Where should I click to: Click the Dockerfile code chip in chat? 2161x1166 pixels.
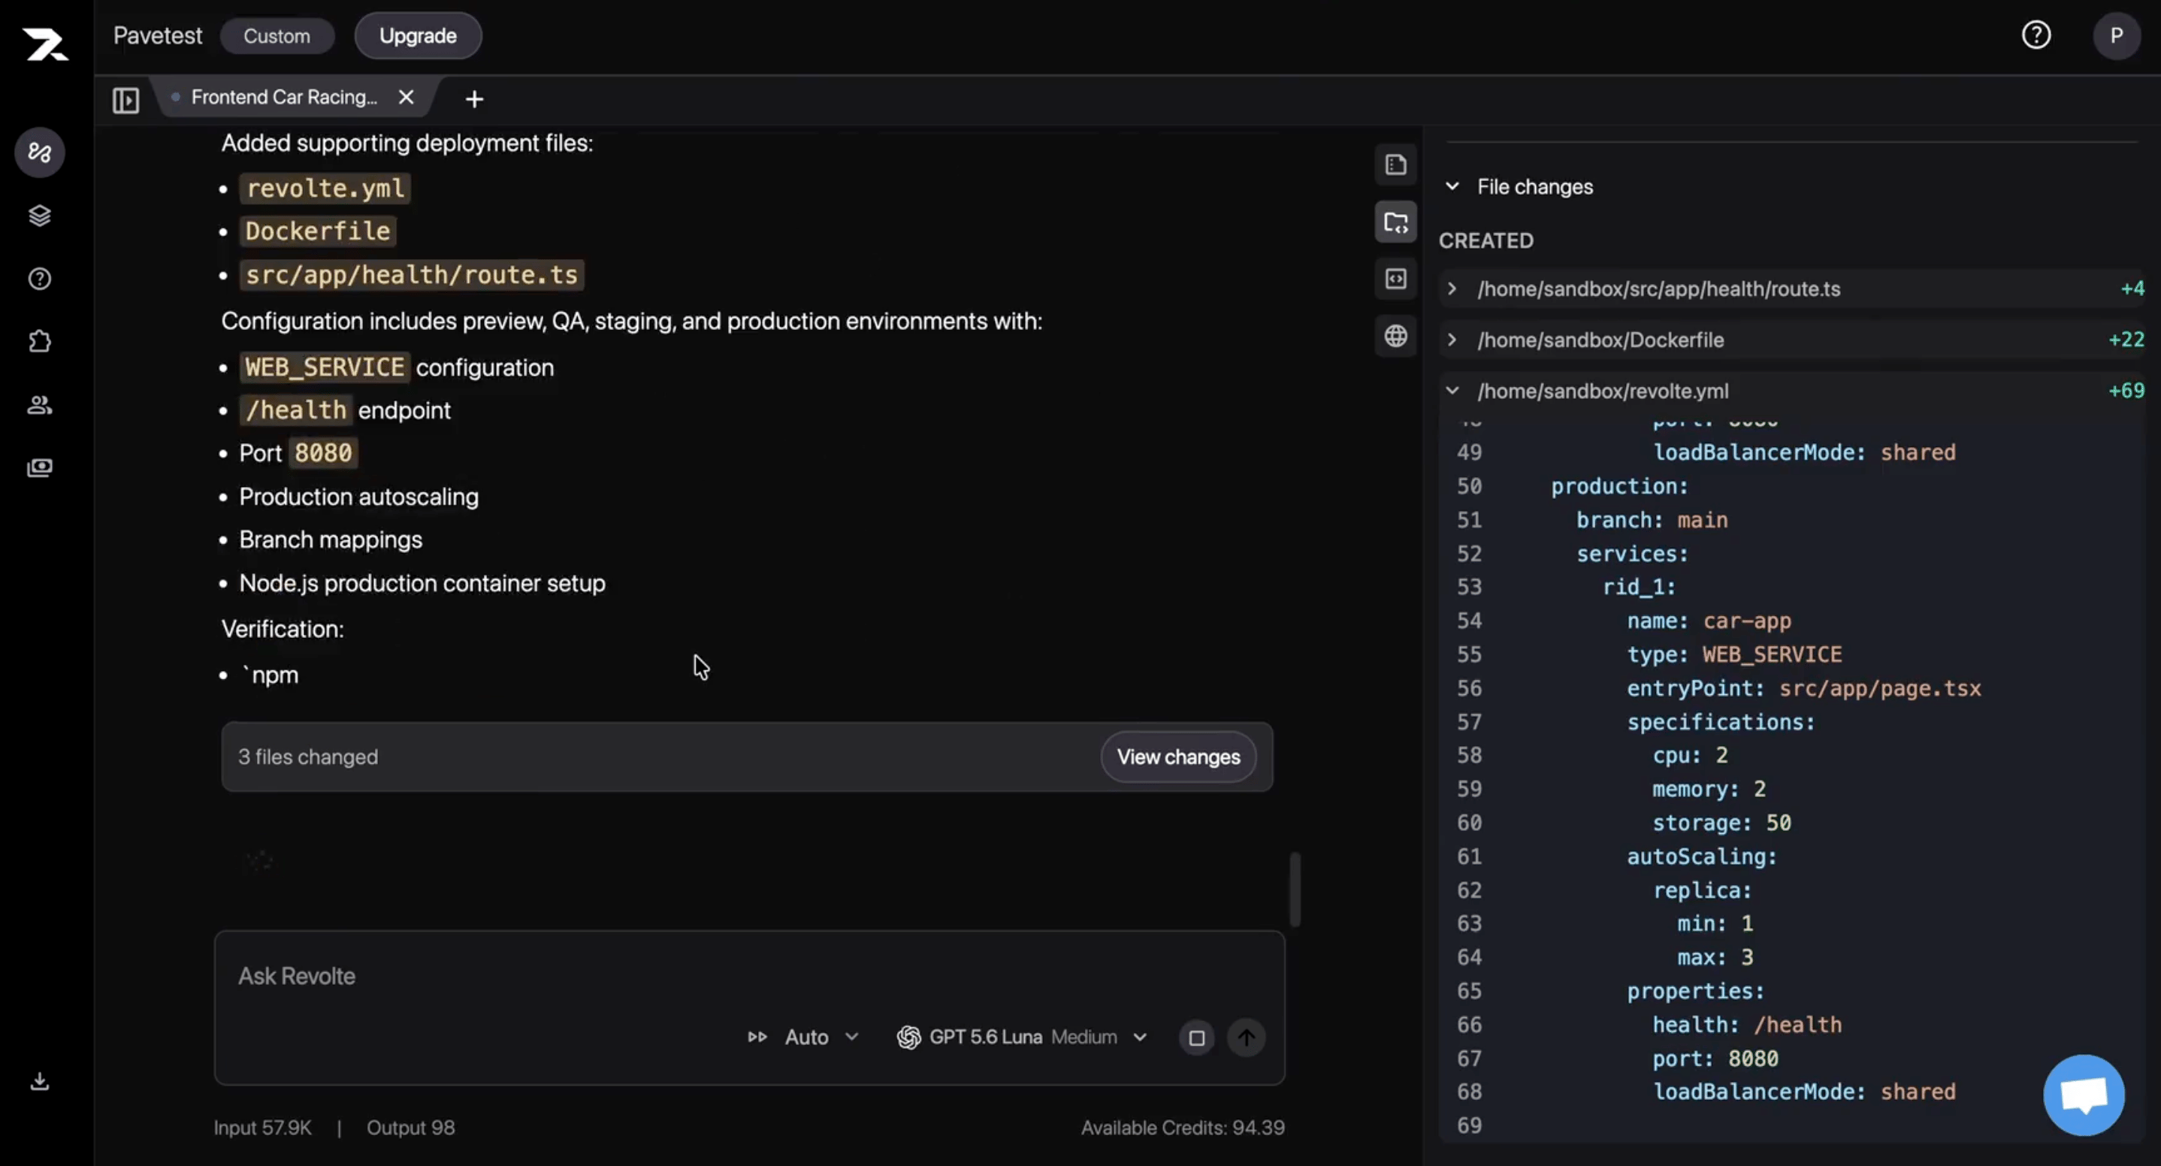[x=318, y=231]
